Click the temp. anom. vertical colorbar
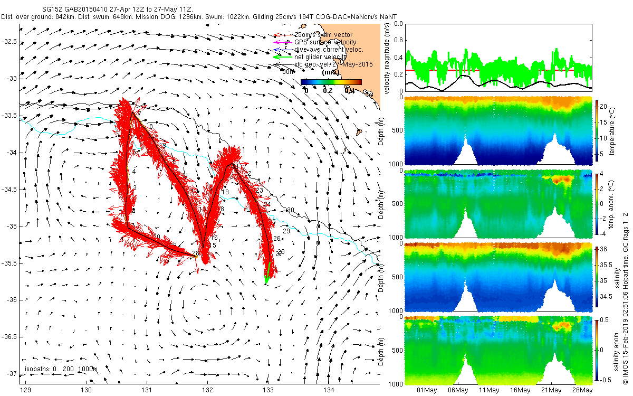The height and width of the screenshot is (396, 633). (598, 203)
